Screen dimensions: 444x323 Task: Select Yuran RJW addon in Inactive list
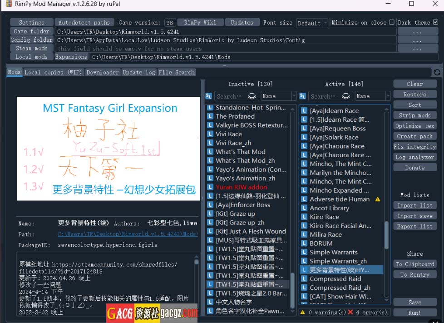241,187
